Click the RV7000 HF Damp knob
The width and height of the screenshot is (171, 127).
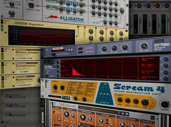(x=114, y=48)
